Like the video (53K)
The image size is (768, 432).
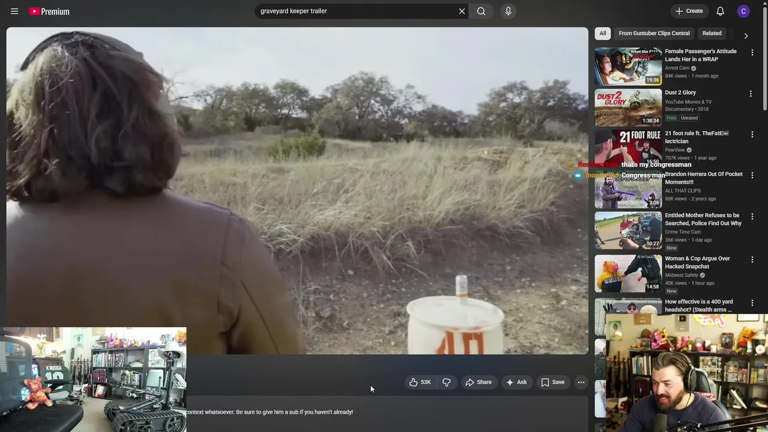[x=421, y=382]
